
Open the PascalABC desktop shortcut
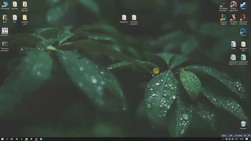pos(5,31)
